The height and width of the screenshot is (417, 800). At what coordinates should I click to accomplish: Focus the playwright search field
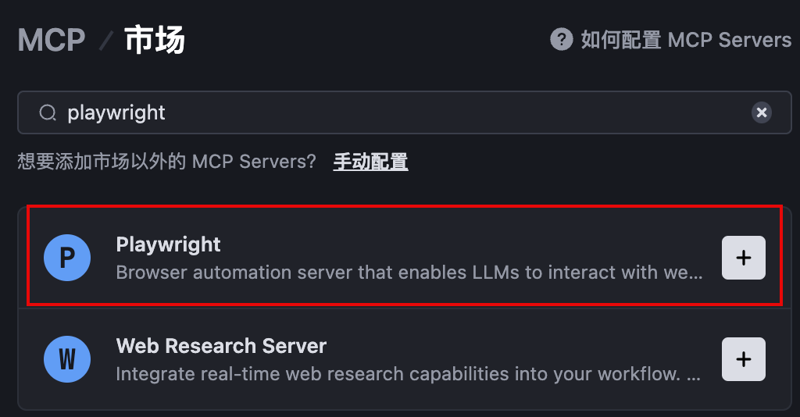(x=391, y=113)
